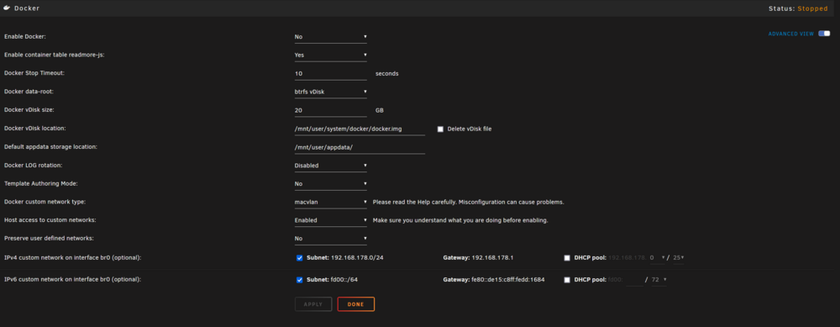The height and width of the screenshot is (327, 840).
Task: Open the Enable Docker dropdown
Action: (x=330, y=37)
